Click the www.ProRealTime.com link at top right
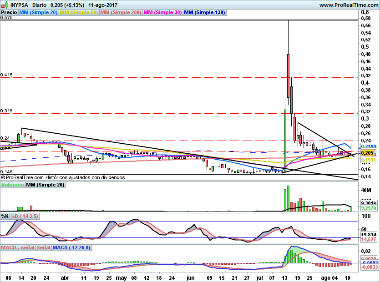 [x=349, y=5]
